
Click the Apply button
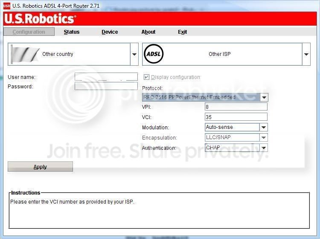tap(40, 166)
